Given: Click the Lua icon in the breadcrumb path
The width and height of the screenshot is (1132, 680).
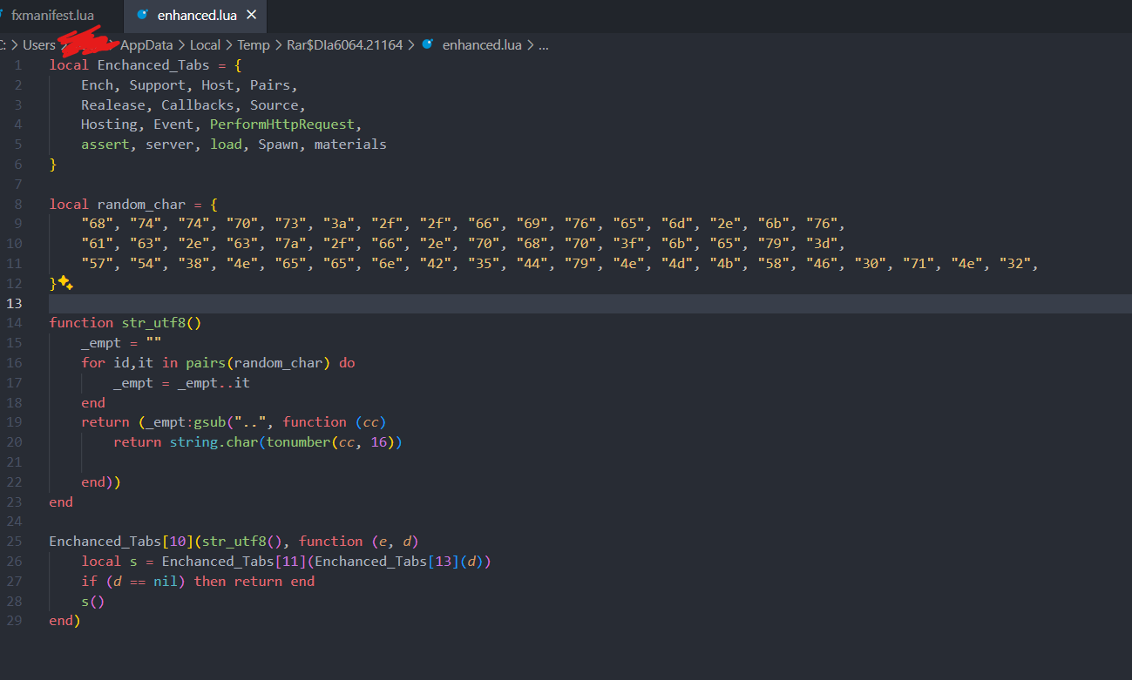Looking at the screenshot, I should [427, 44].
